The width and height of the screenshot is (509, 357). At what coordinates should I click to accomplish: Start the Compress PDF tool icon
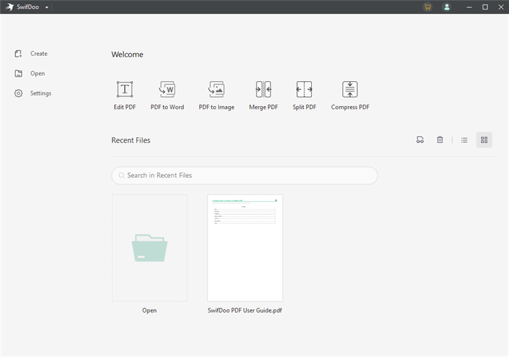point(350,90)
